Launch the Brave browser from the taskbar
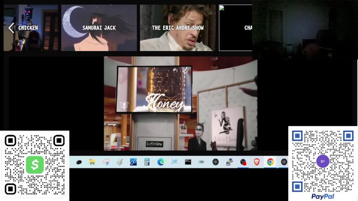The width and height of the screenshot is (358, 201). click(x=257, y=162)
